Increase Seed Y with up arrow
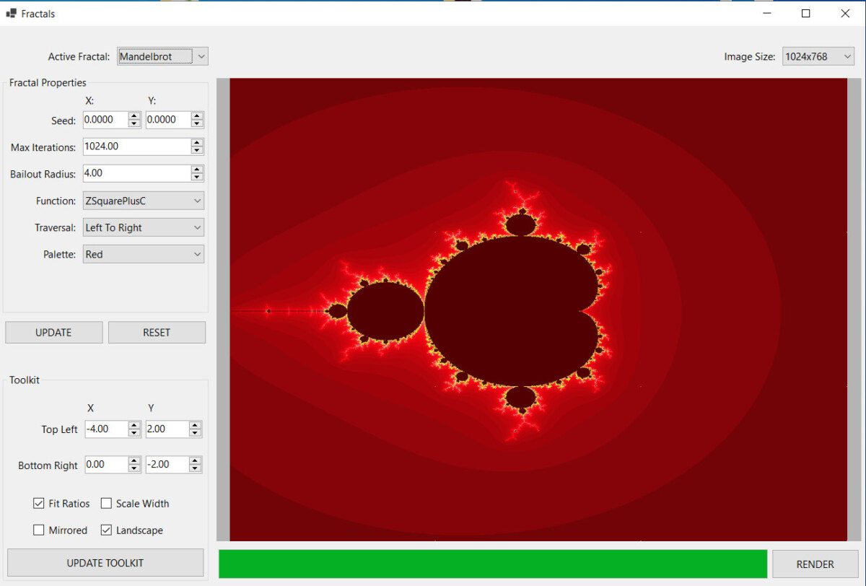 pyautogui.click(x=196, y=116)
